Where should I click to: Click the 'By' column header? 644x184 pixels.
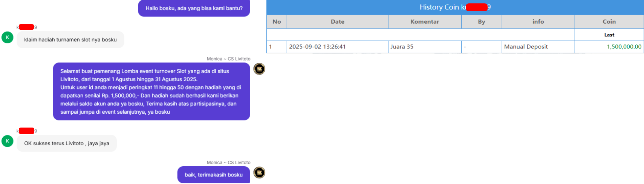[482, 22]
